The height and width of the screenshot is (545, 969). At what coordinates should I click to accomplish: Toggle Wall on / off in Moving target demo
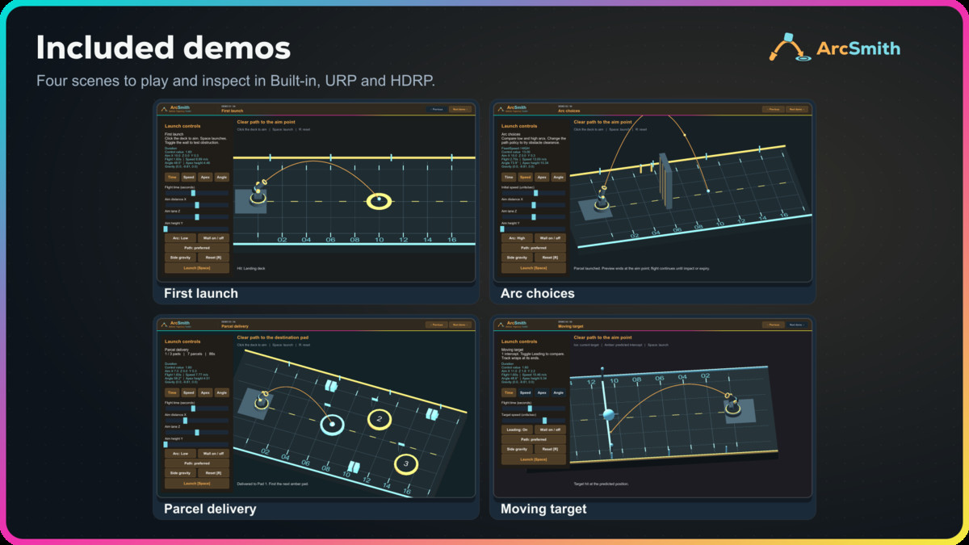coord(550,430)
